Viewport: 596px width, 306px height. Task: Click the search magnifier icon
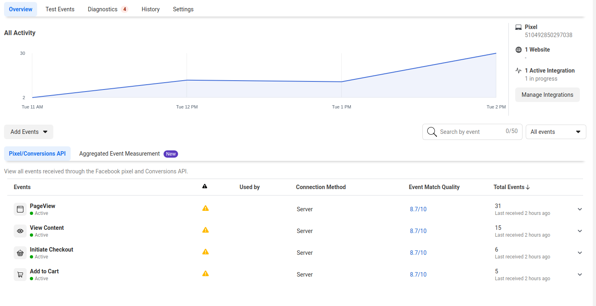coord(432,132)
